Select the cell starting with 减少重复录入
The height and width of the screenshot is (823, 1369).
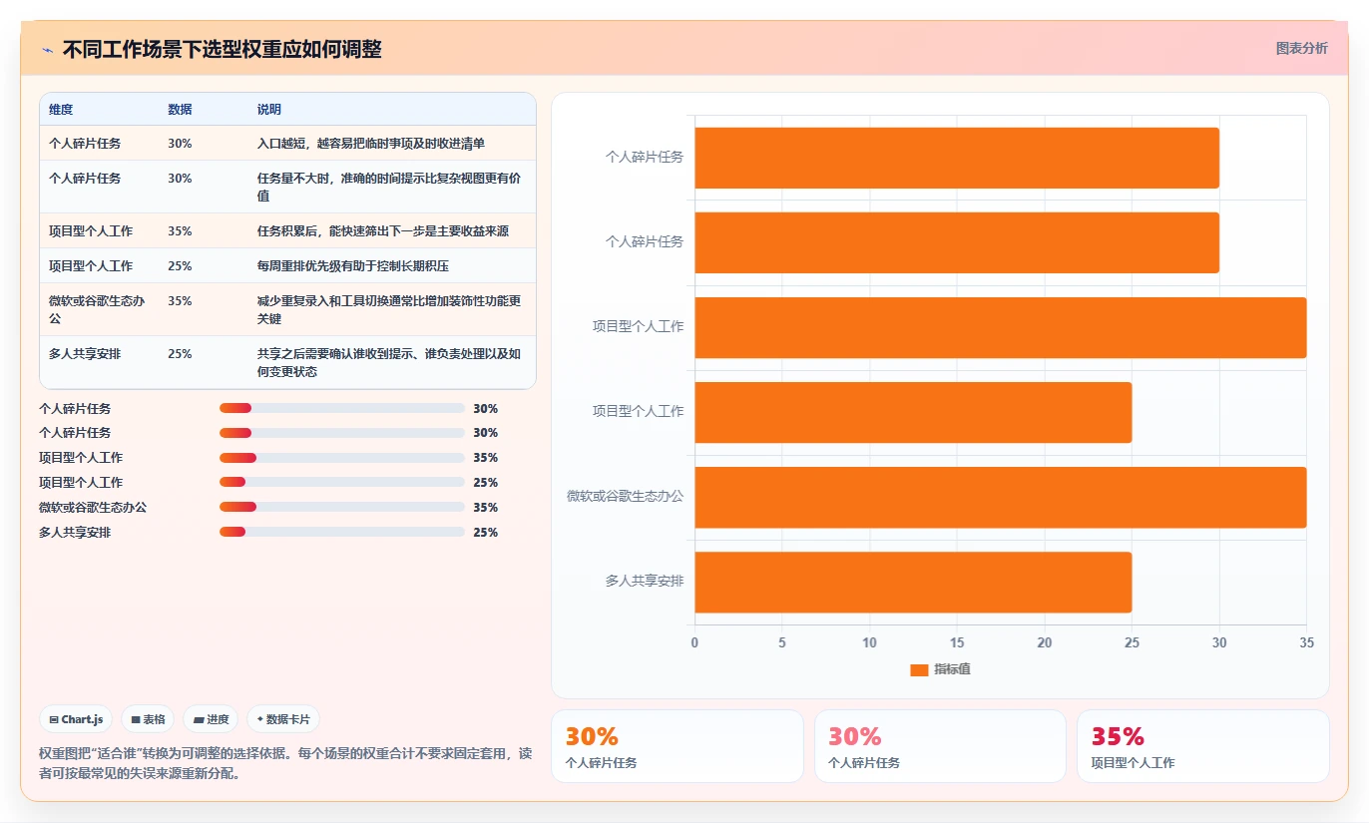tap(390, 309)
